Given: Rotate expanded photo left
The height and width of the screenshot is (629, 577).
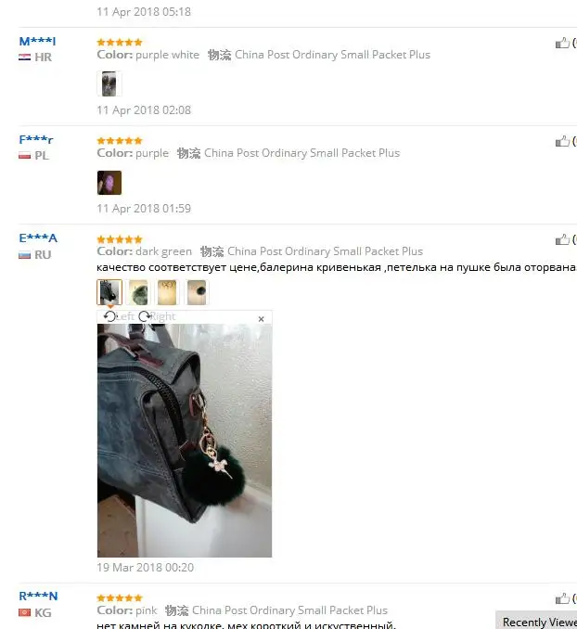Looking at the screenshot, I should [x=119, y=316].
